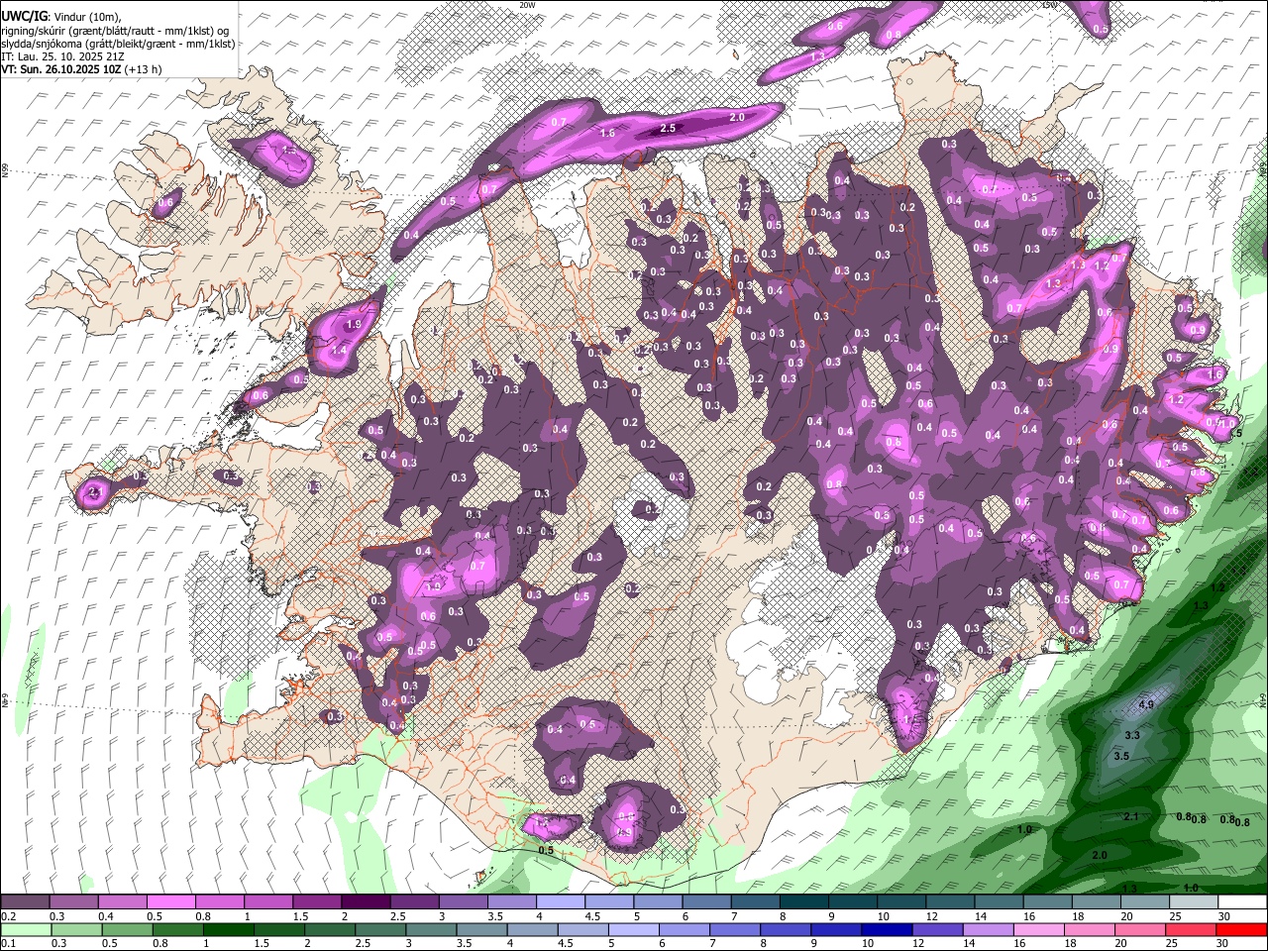Click the "rigning/skúrir" legend description line
1268x951 pixels.
pyautogui.click(x=115, y=30)
